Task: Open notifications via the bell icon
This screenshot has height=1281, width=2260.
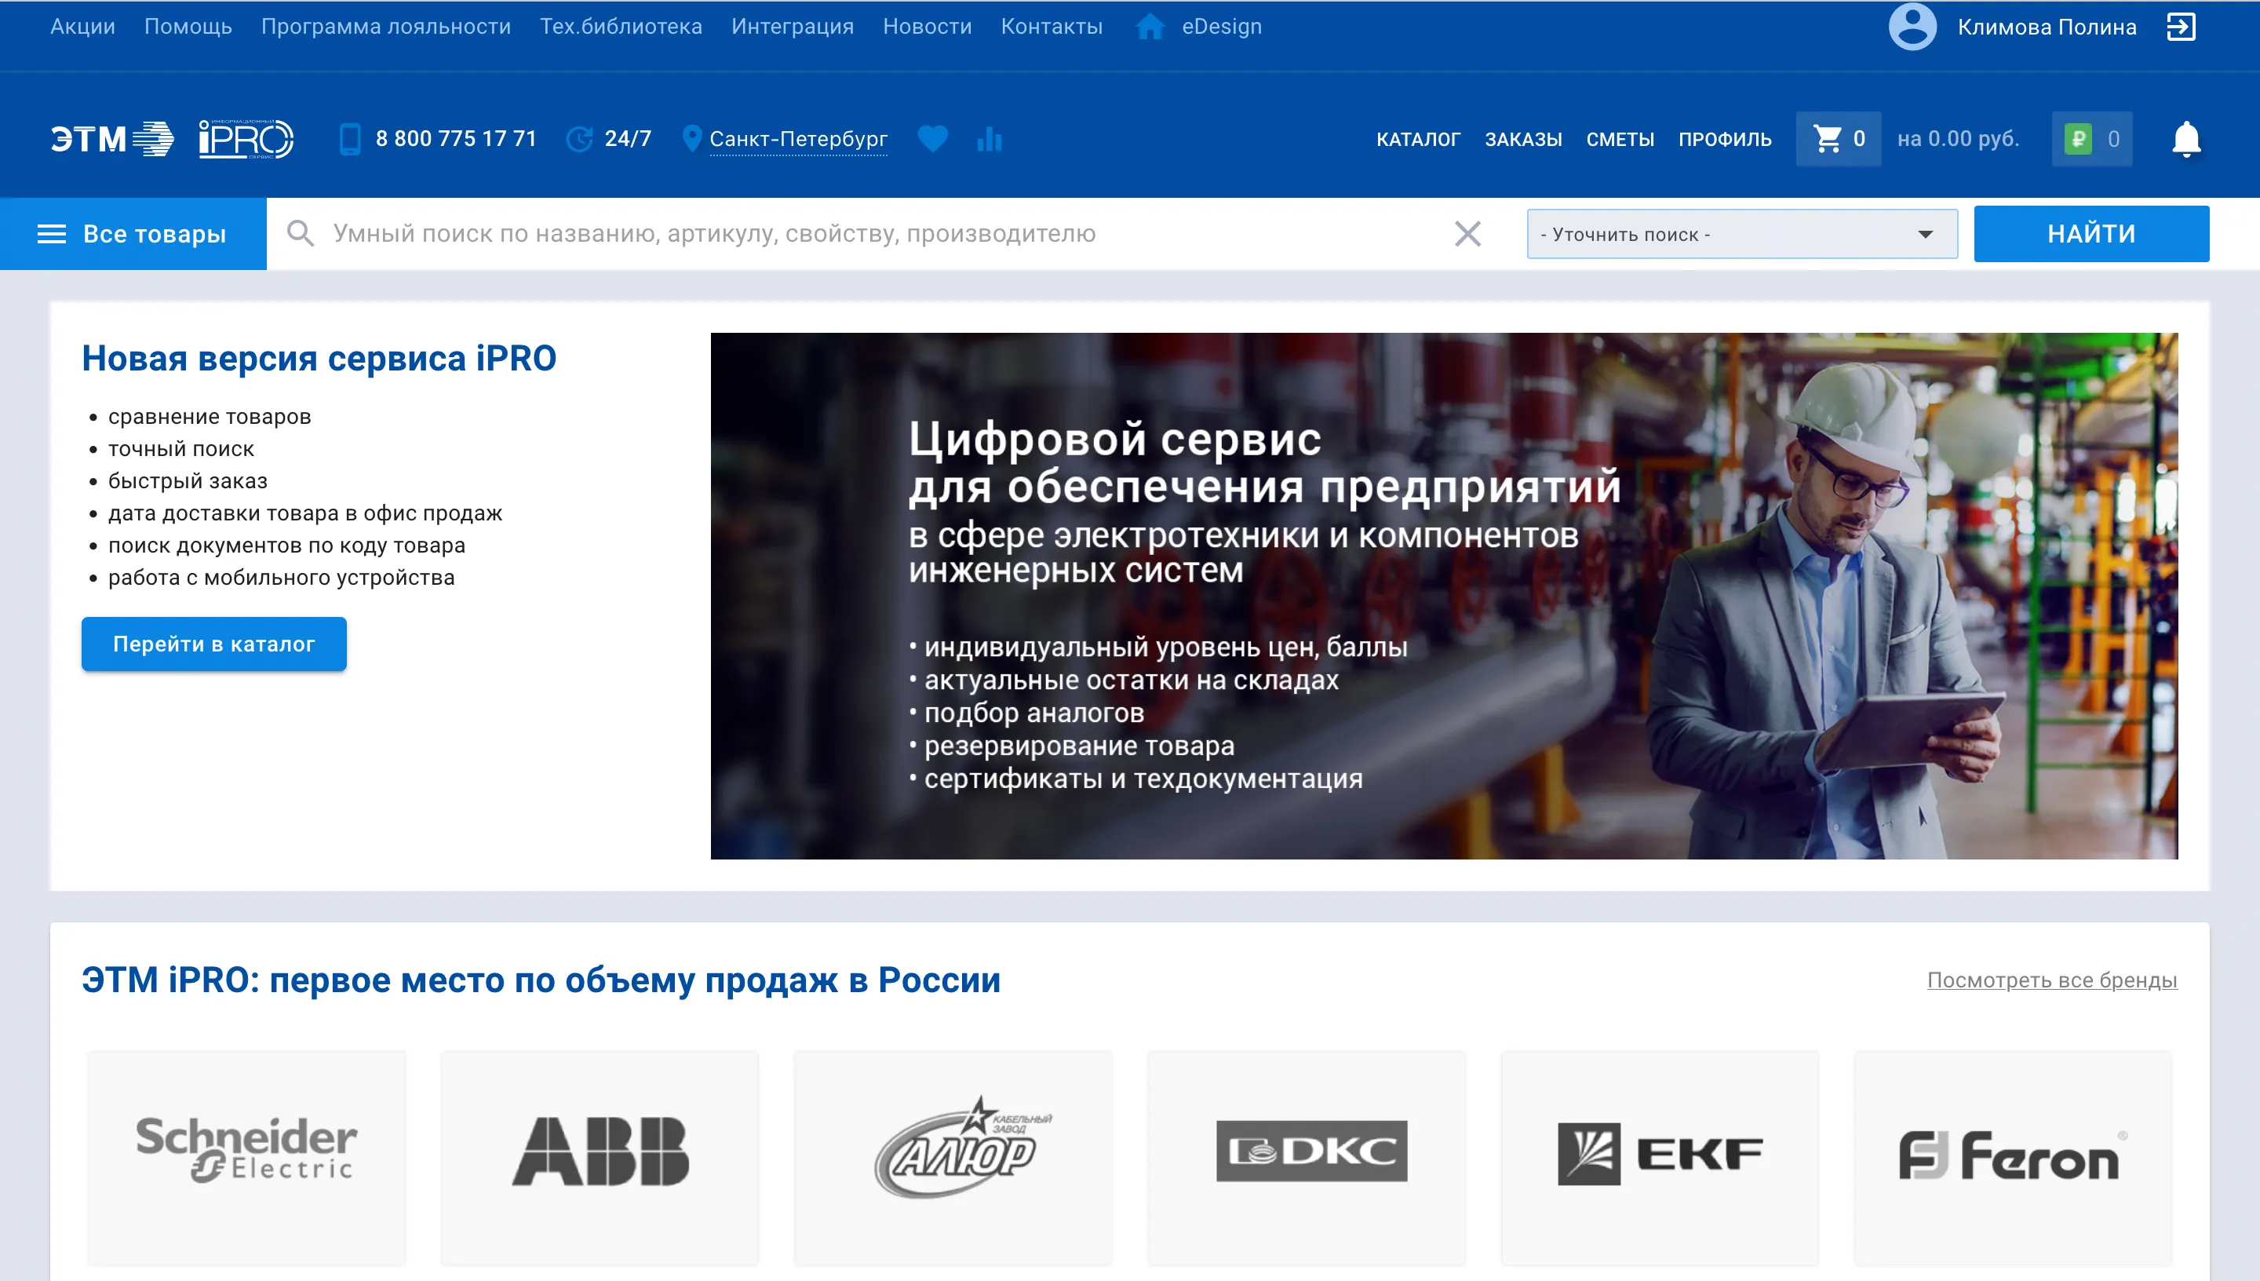Action: (2188, 137)
